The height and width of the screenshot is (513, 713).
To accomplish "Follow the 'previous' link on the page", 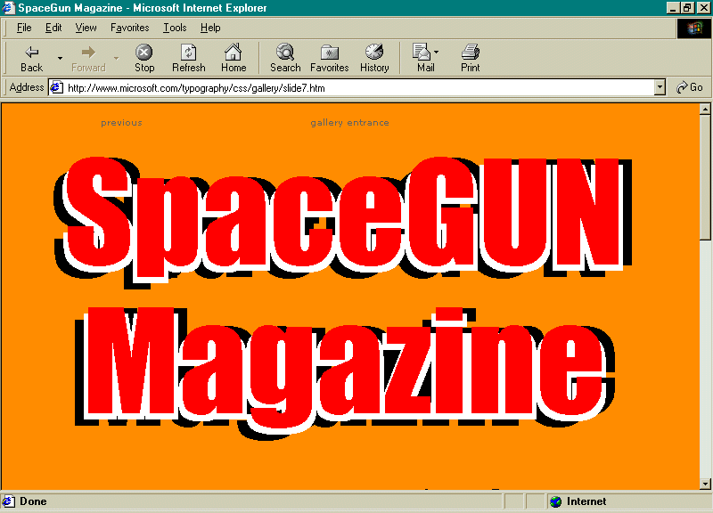I will point(121,123).
